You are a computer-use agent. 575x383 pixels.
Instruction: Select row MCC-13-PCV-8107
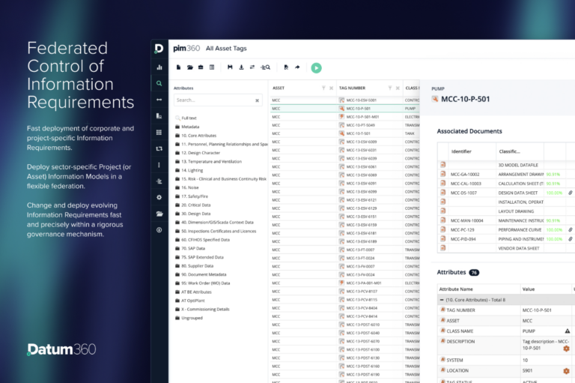click(x=344, y=292)
